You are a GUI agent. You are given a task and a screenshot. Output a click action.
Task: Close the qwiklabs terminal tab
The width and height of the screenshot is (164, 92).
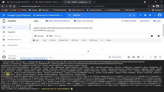[47, 58]
